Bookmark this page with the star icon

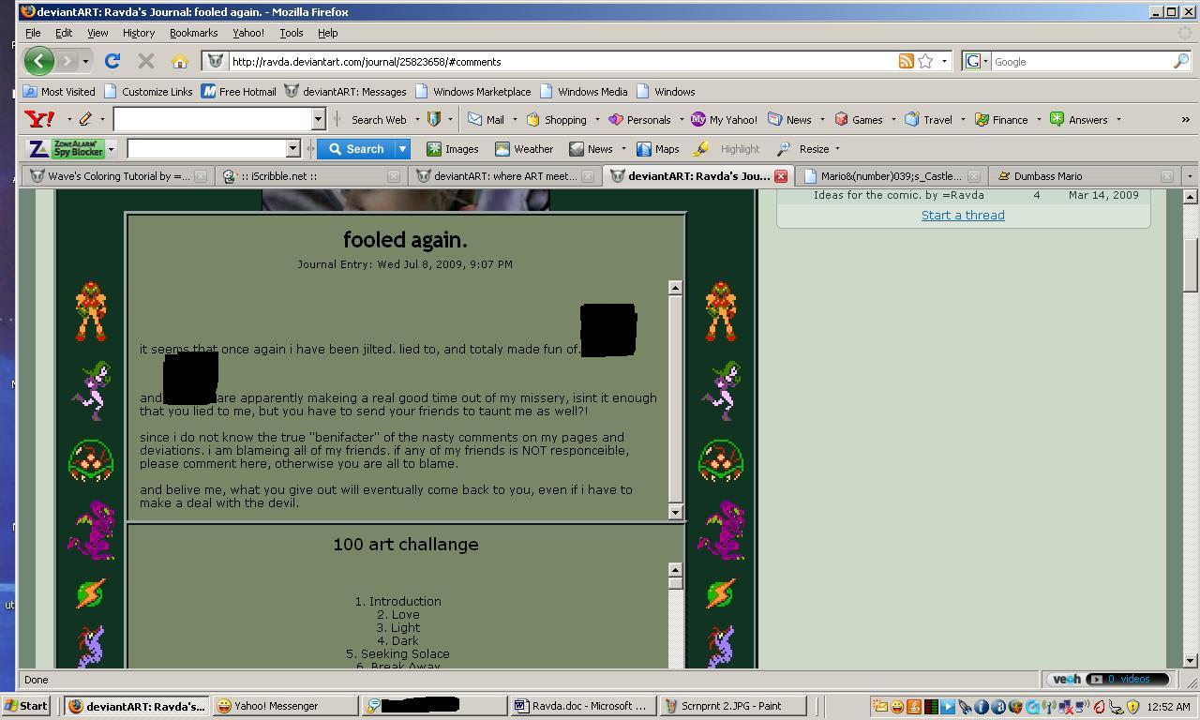coord(925,62)
